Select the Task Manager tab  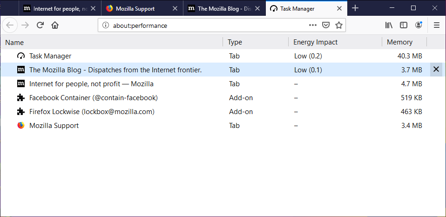[306, 8]
